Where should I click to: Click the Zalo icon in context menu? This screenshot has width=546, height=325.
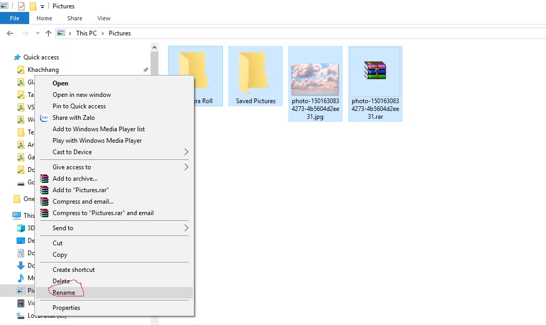(x=44, y=118)
